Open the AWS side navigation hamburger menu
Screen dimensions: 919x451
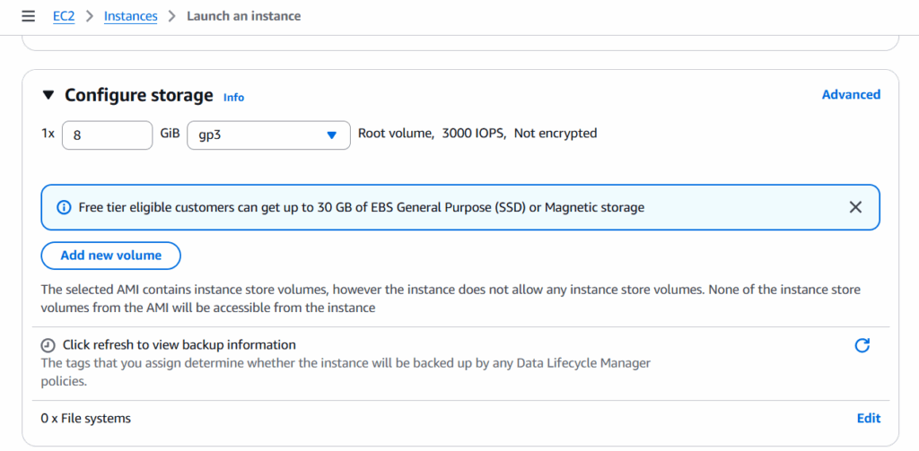29,16
